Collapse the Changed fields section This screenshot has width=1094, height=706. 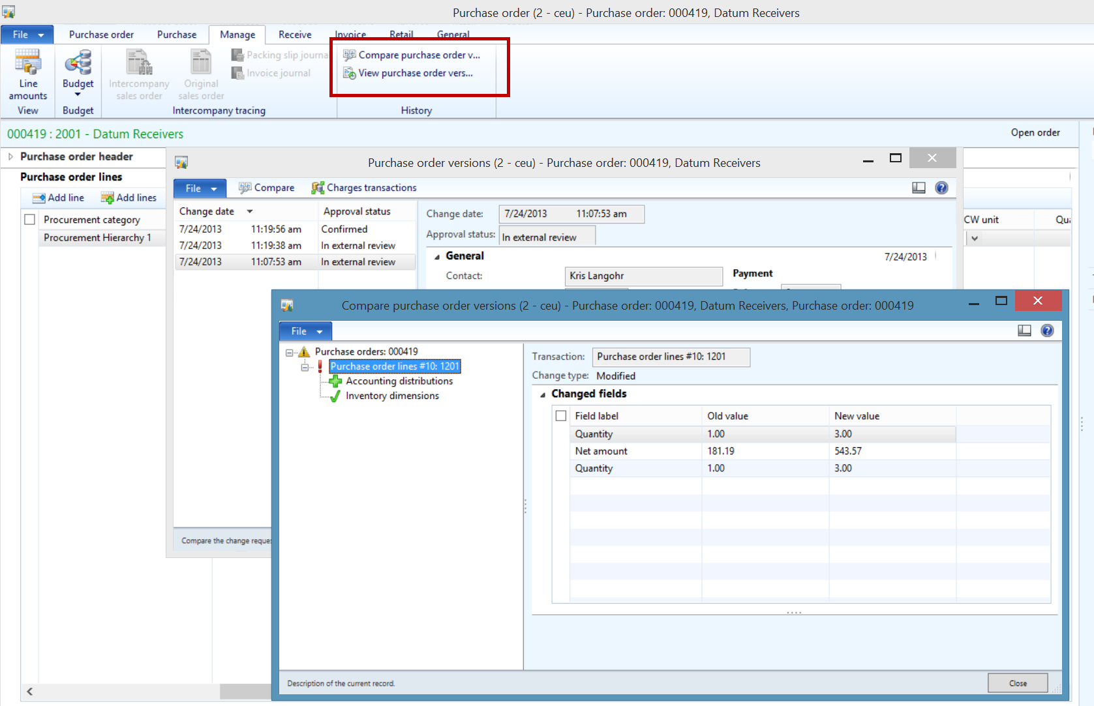(543, 394)
